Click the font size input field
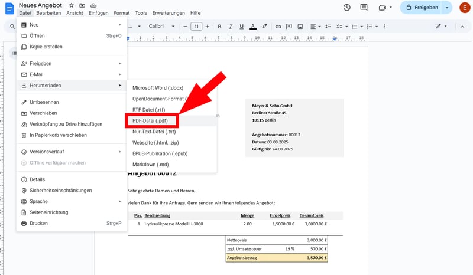Screen dimensions: 473x275 [196, 27]
